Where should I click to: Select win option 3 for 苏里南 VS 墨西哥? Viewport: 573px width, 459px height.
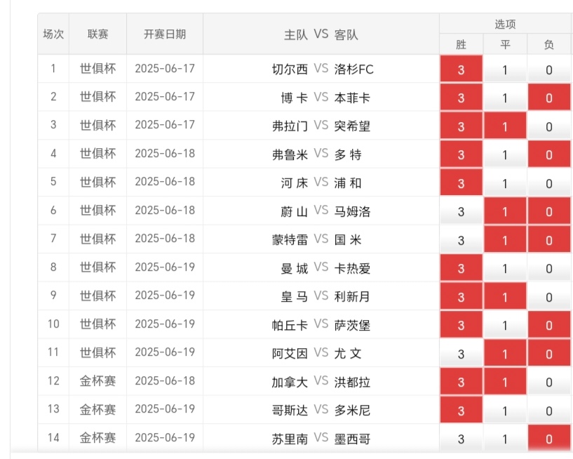tap(461, 438)
